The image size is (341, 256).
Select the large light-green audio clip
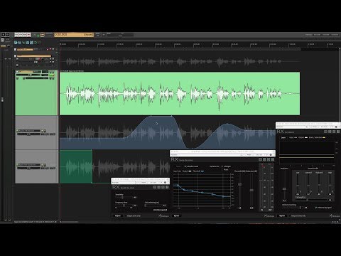click(x=180, y=94)
